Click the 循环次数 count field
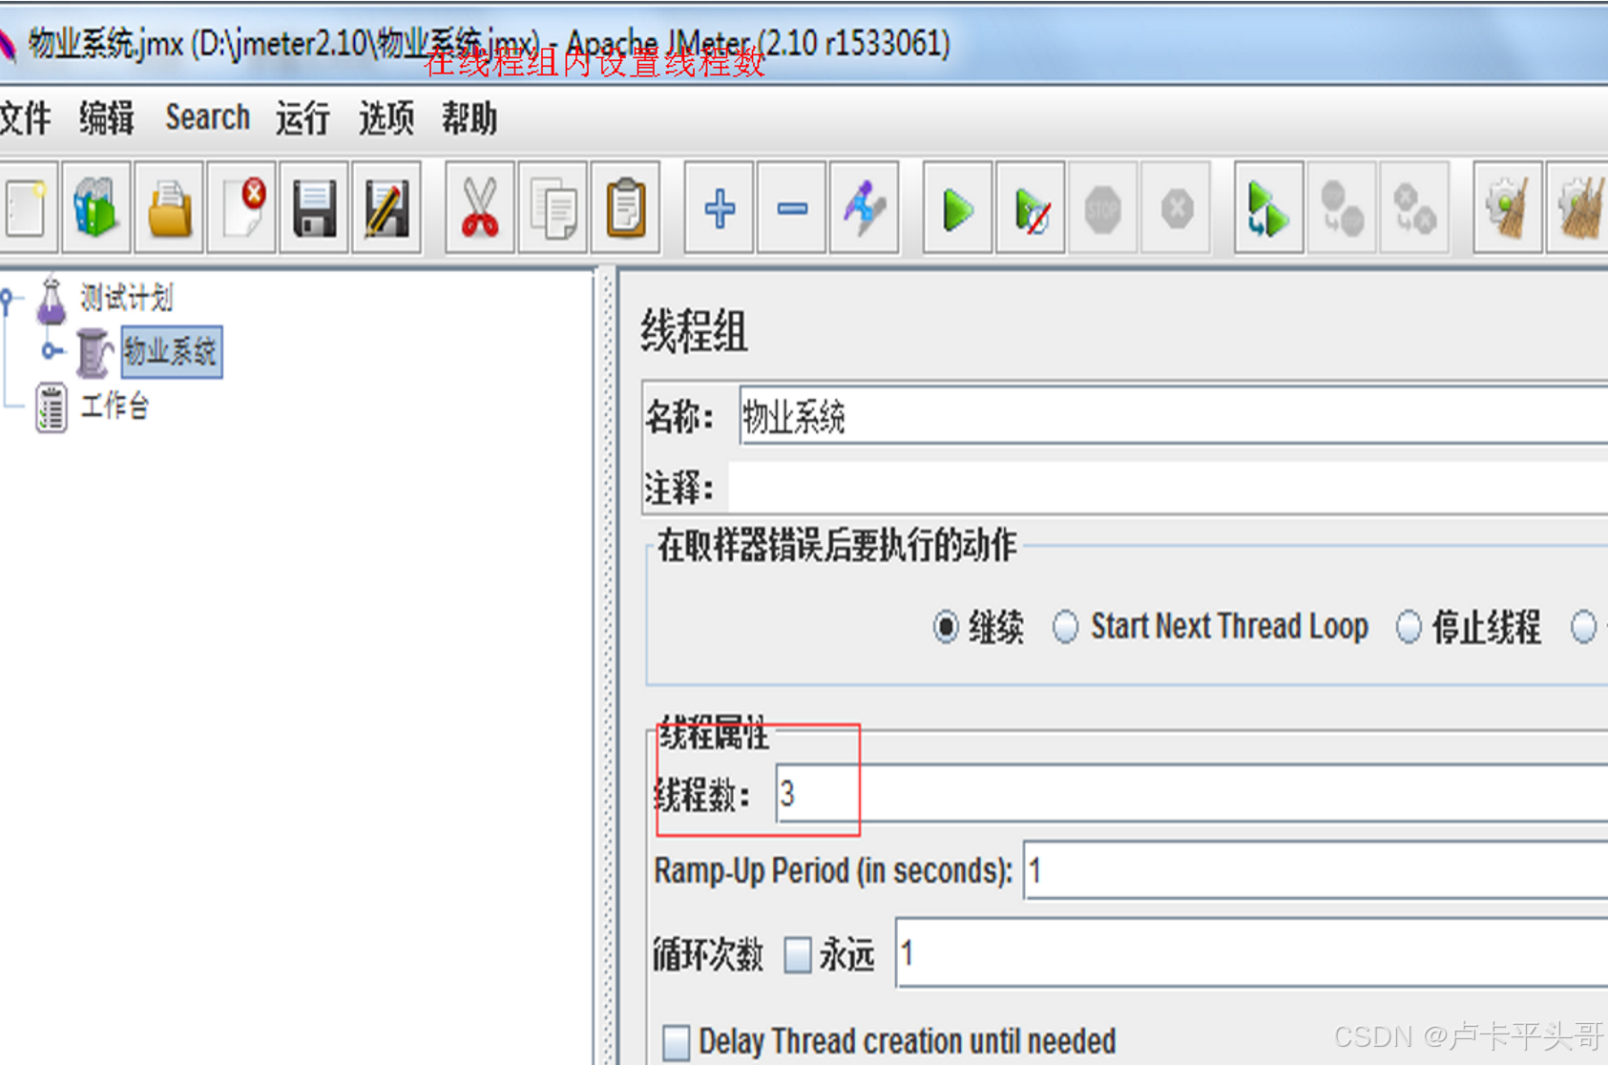The height and width of the screenshot is (1065, 1608). (1252, 953)
